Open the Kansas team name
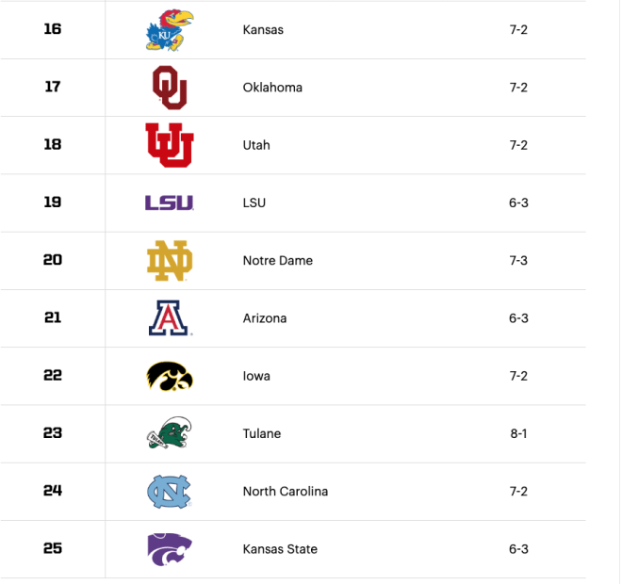 [263, 30]
